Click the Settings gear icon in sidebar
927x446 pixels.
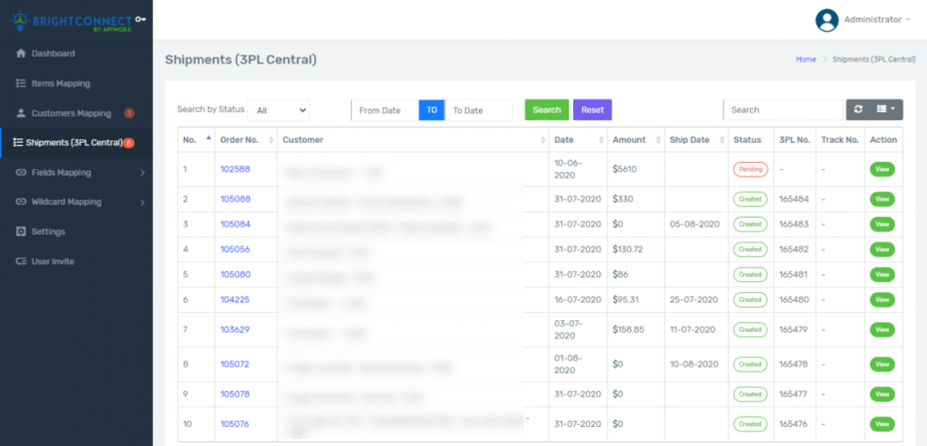click(x=21, y=232)
